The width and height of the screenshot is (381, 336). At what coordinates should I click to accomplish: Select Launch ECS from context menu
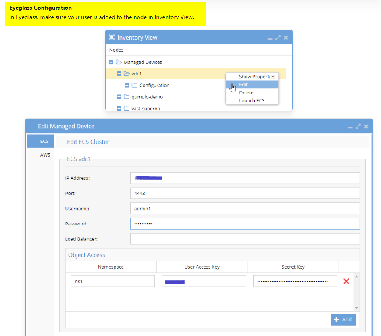(x=252, y=100)
